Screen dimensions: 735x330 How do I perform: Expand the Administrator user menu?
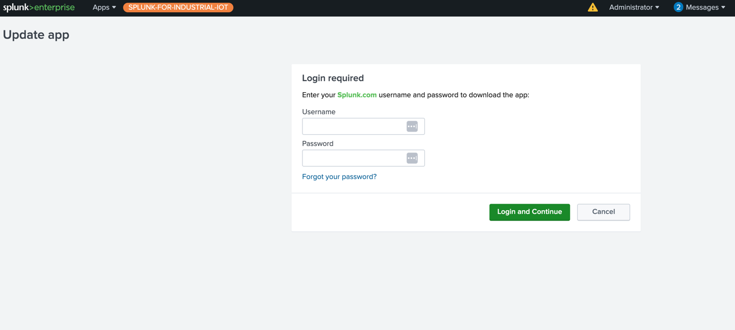pos(634,7)
